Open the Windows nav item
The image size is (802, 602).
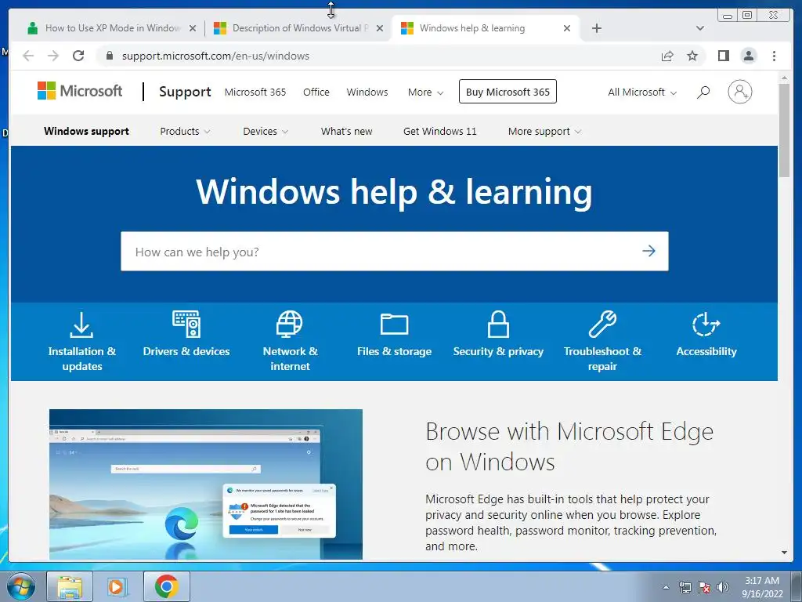click(x=367, y=92)
